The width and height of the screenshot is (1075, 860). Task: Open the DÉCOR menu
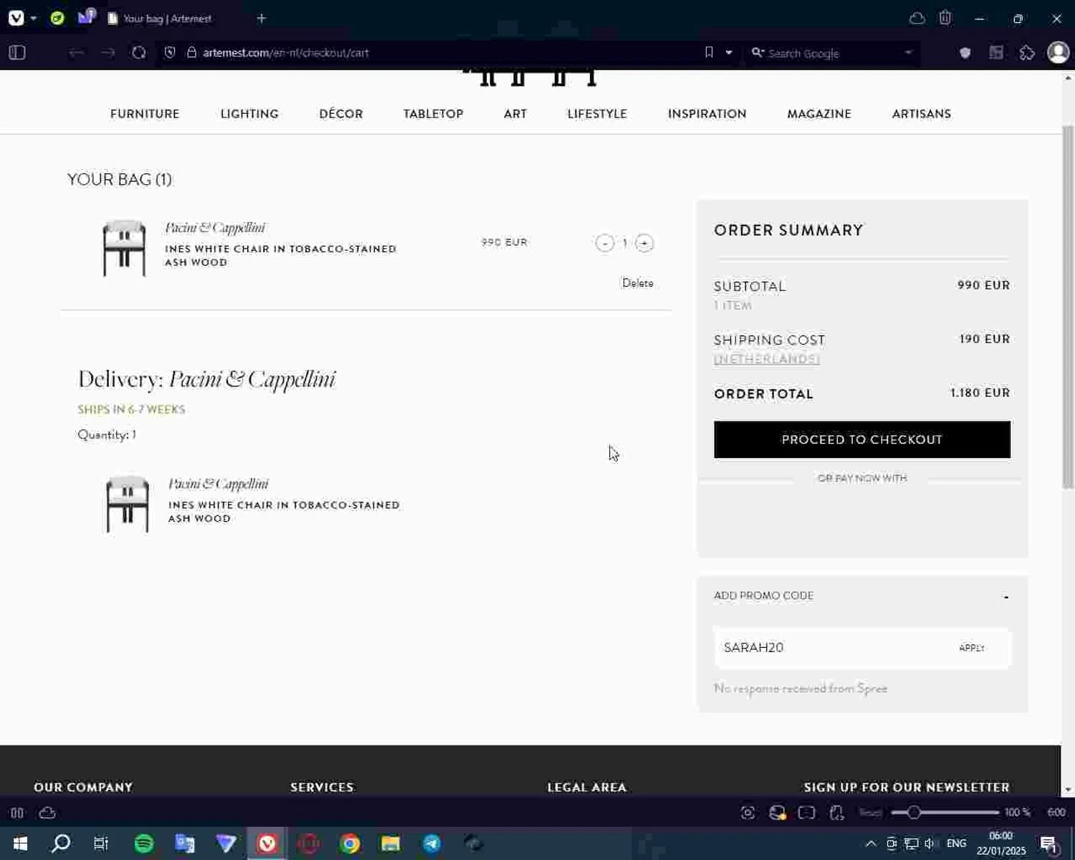pyautogui.click(x=341, y=114)
